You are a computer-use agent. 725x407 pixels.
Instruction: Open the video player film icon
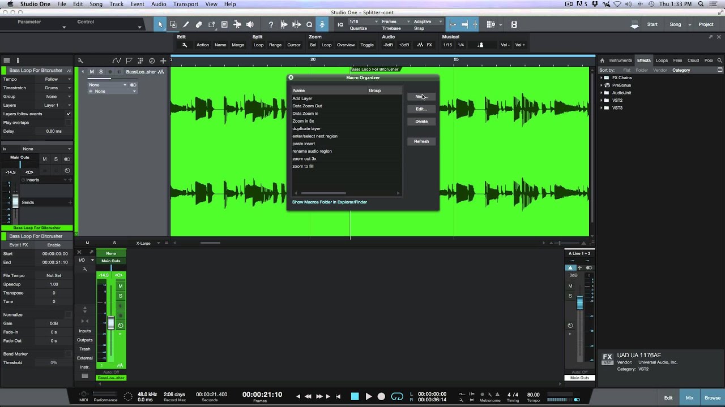tap(514, 24)
